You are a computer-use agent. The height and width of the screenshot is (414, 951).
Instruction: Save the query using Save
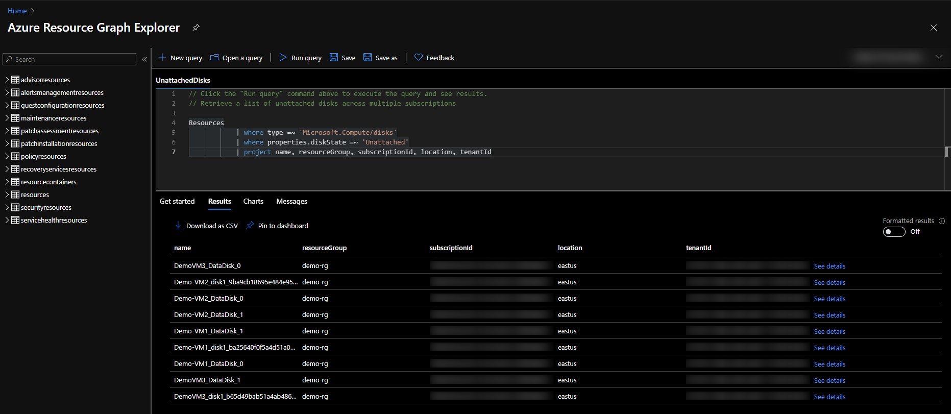click(343, 58)
